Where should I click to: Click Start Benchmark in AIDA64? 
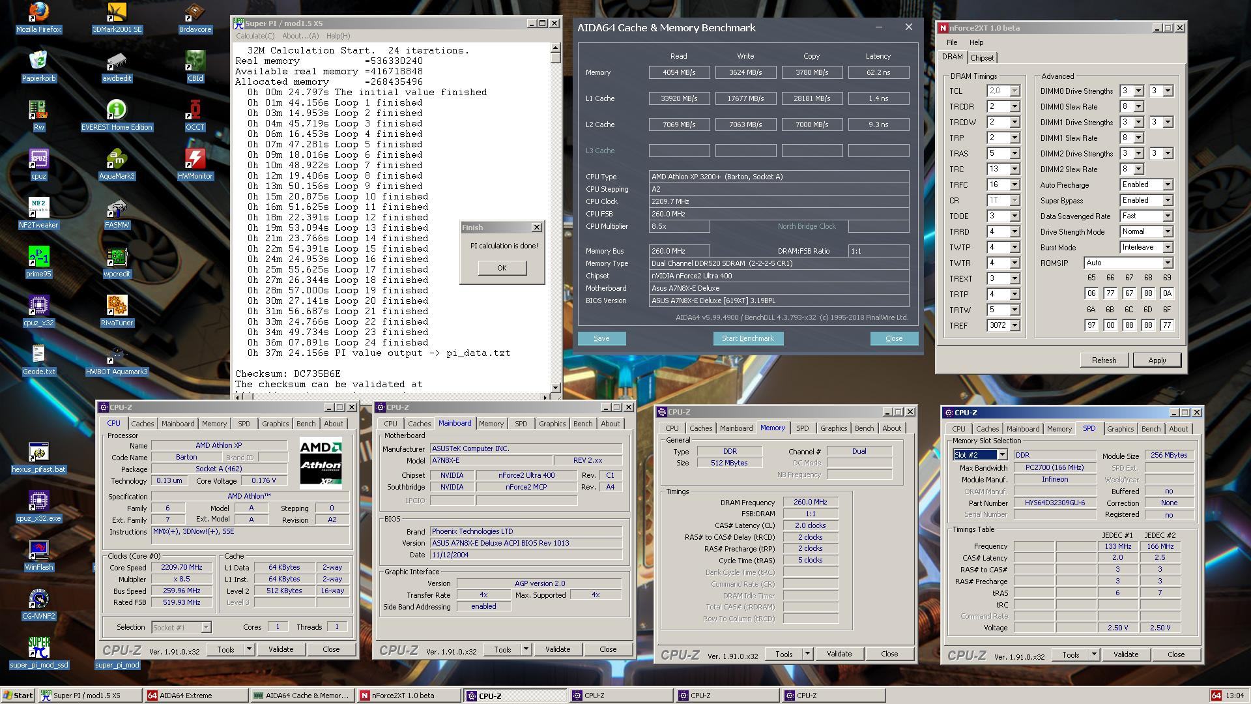(x=748, y=338)
